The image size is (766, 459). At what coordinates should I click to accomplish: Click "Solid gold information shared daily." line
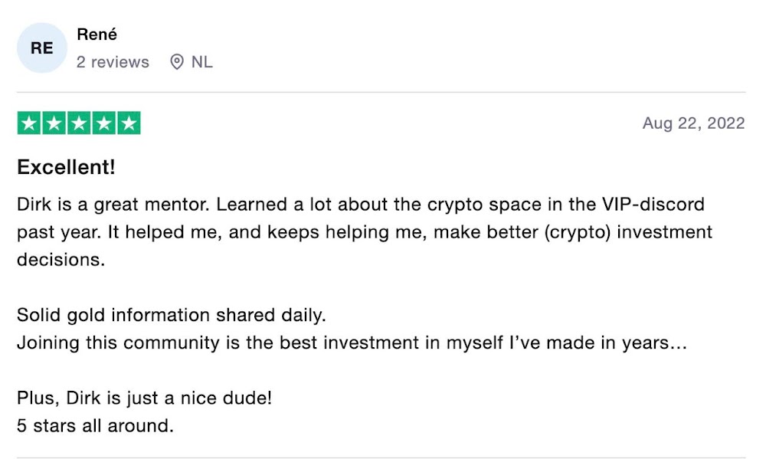click(172, 315)
